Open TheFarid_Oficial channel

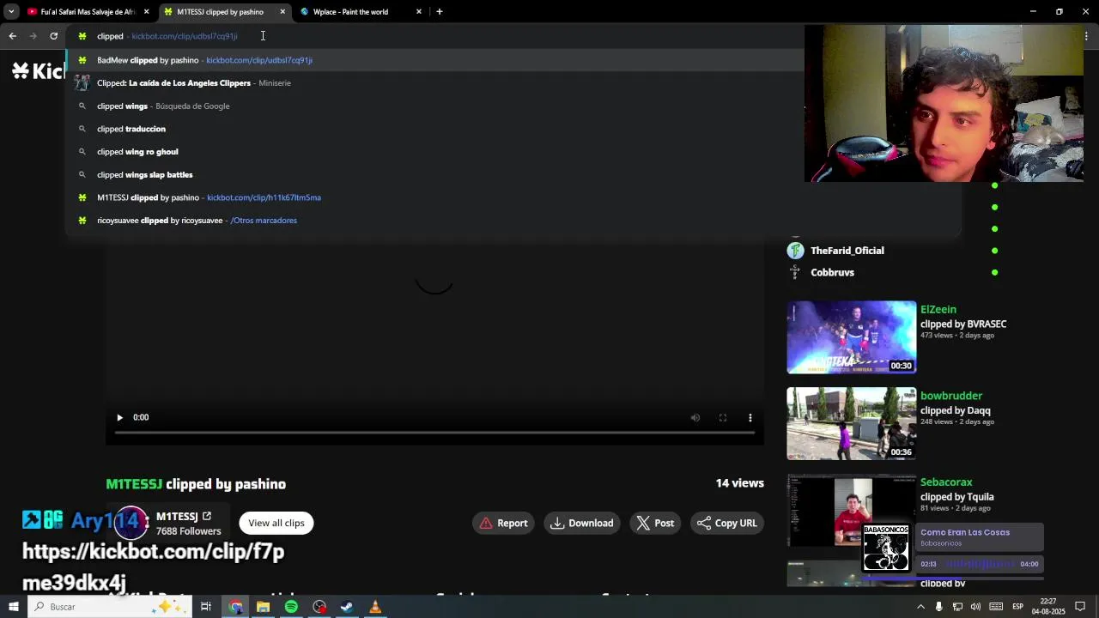pos(847,251)
